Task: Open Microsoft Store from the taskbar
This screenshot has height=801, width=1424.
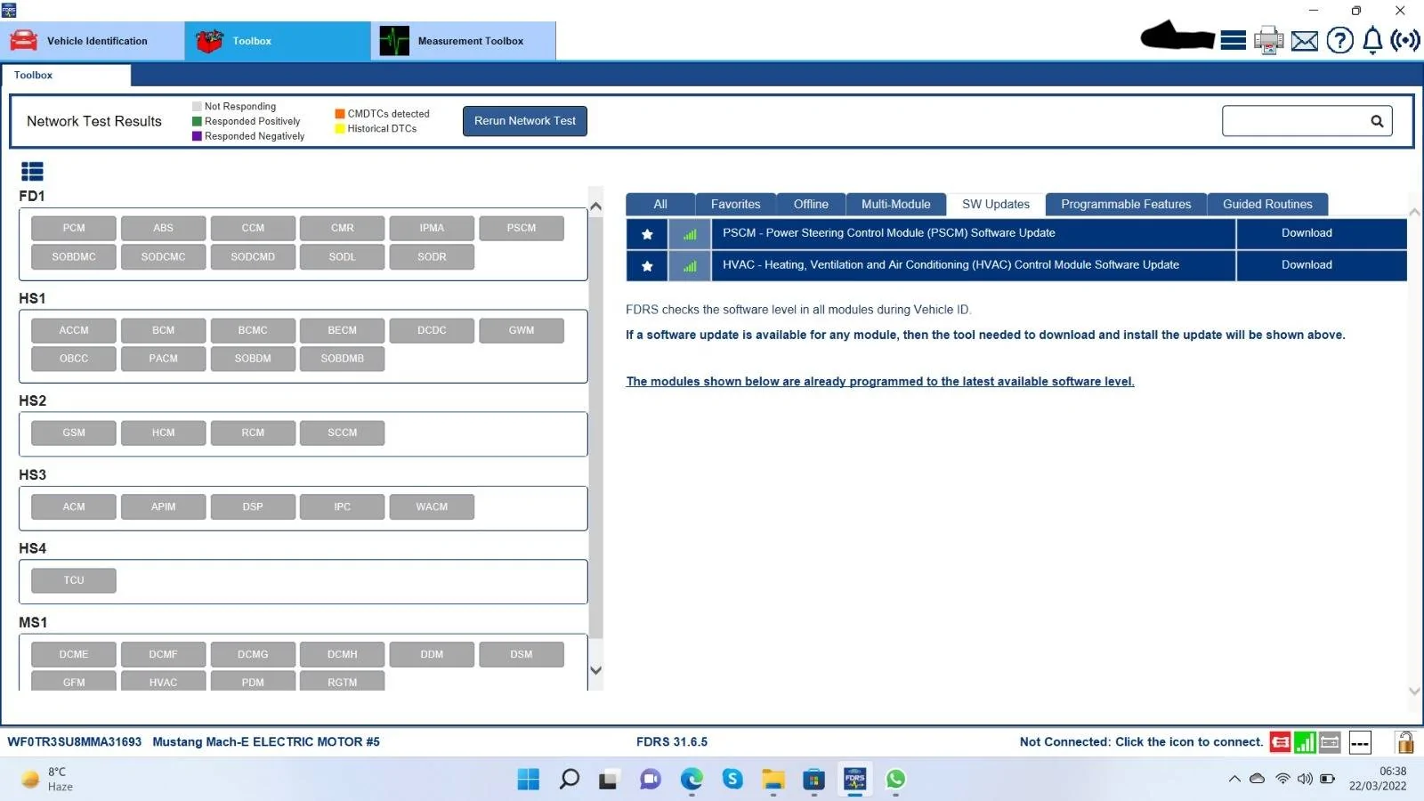Action: point(813,780)
